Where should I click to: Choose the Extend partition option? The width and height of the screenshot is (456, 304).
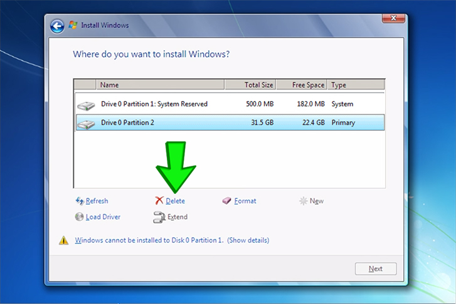pos(178,216)
